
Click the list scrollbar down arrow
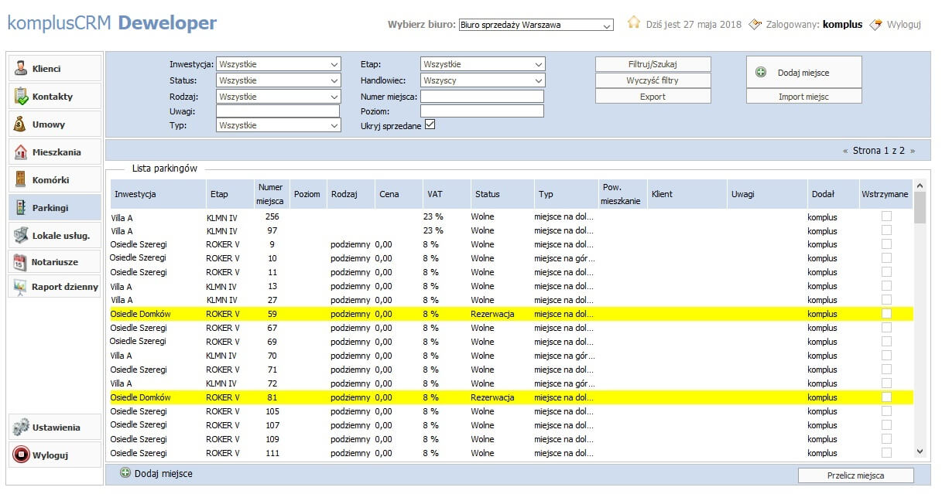pos(920,451)
